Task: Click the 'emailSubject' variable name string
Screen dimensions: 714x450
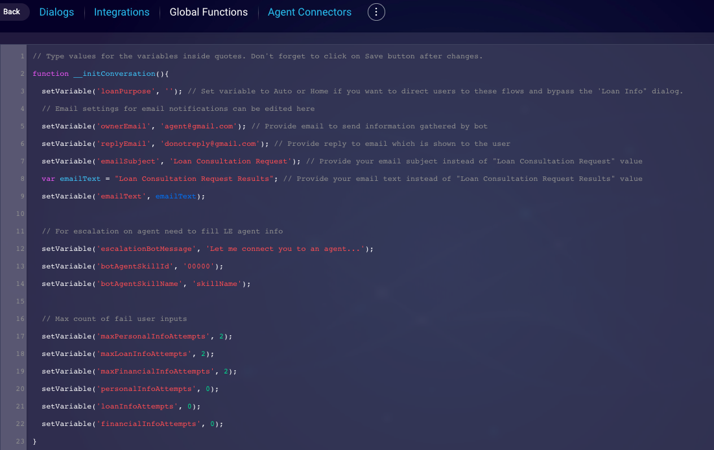Action: point(128,161)
